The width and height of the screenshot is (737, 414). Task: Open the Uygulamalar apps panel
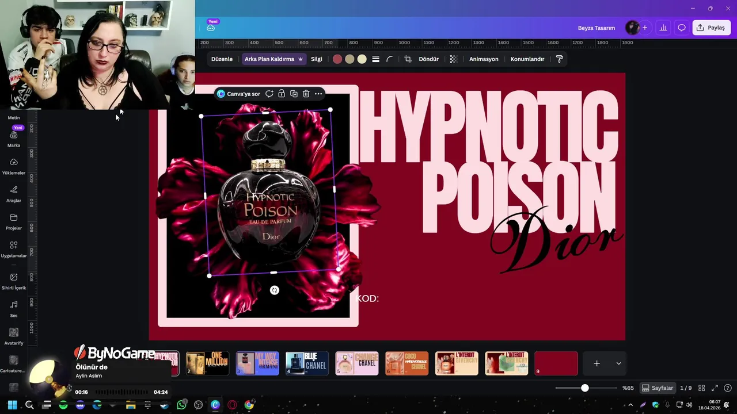tap(14, 250)
